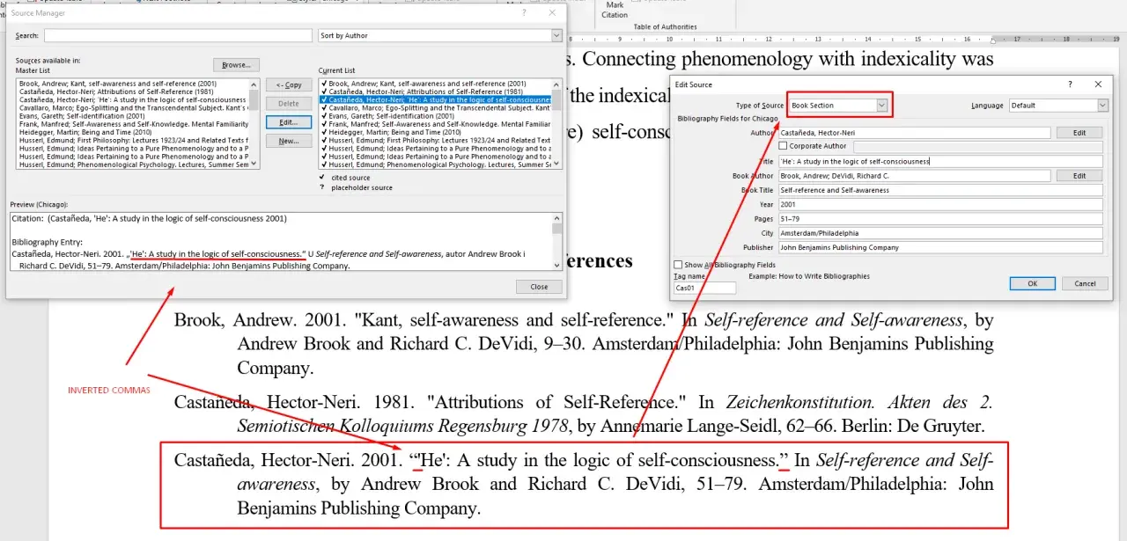Select Heidegger, Martin entry in the Current List
The image size is (1127, 541).
tap(435, 132)
